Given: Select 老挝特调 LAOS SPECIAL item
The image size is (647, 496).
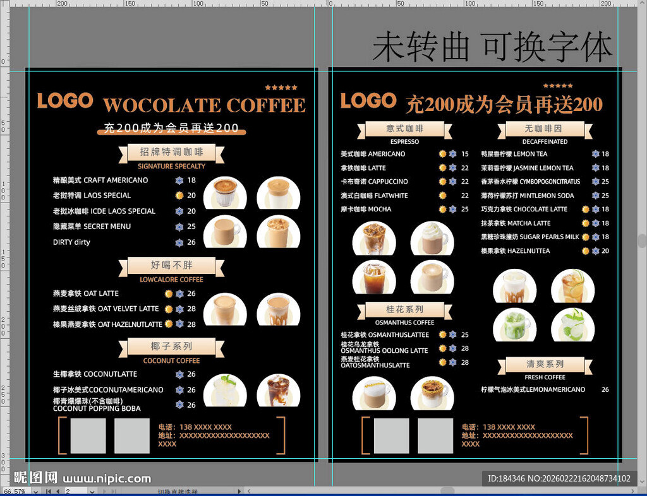Looking at the screenshot, I should (x=92, y=196).
